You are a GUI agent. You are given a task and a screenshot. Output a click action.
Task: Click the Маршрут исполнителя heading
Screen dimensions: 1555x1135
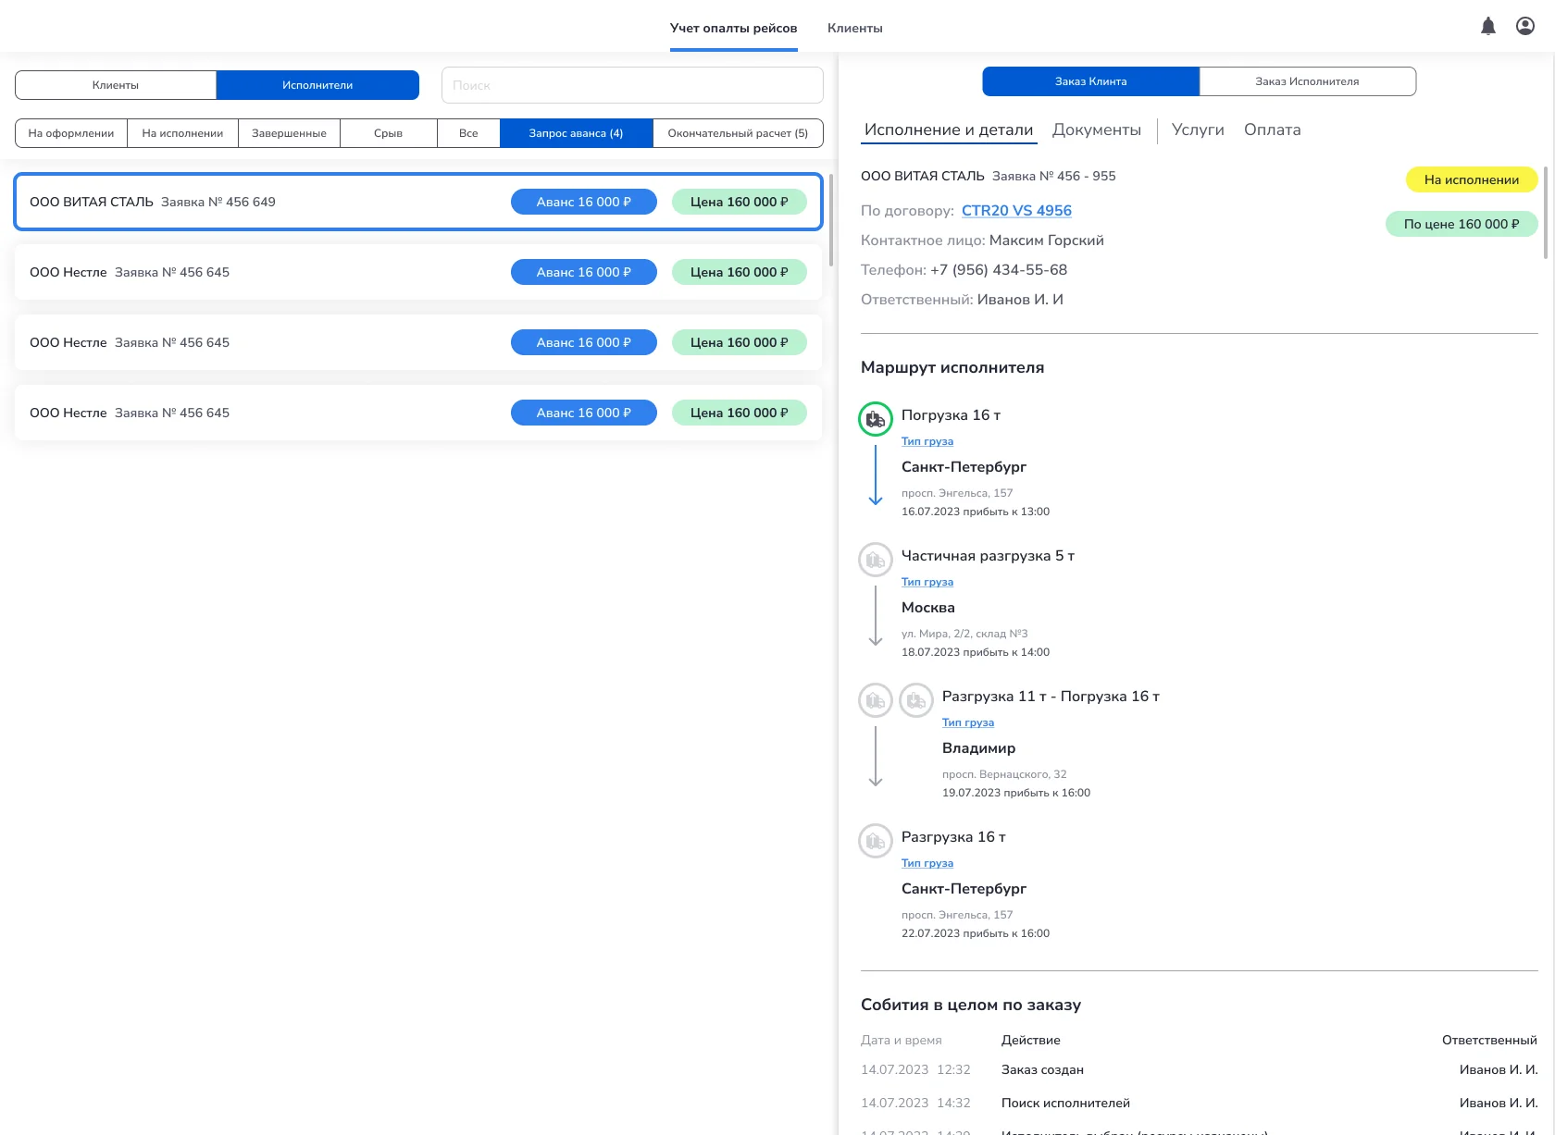tap(952, 367)
